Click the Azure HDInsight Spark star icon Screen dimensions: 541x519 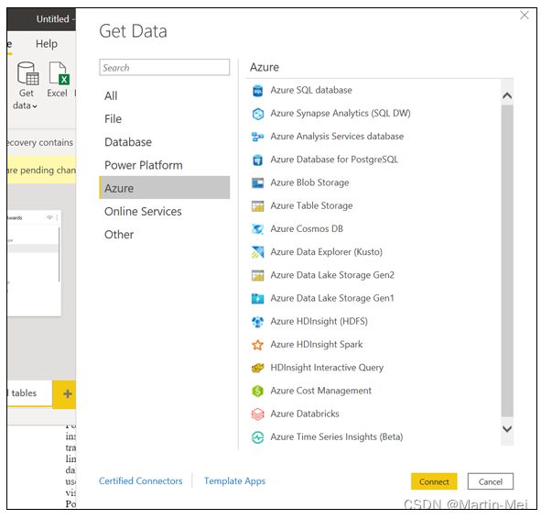click(258, 345)
